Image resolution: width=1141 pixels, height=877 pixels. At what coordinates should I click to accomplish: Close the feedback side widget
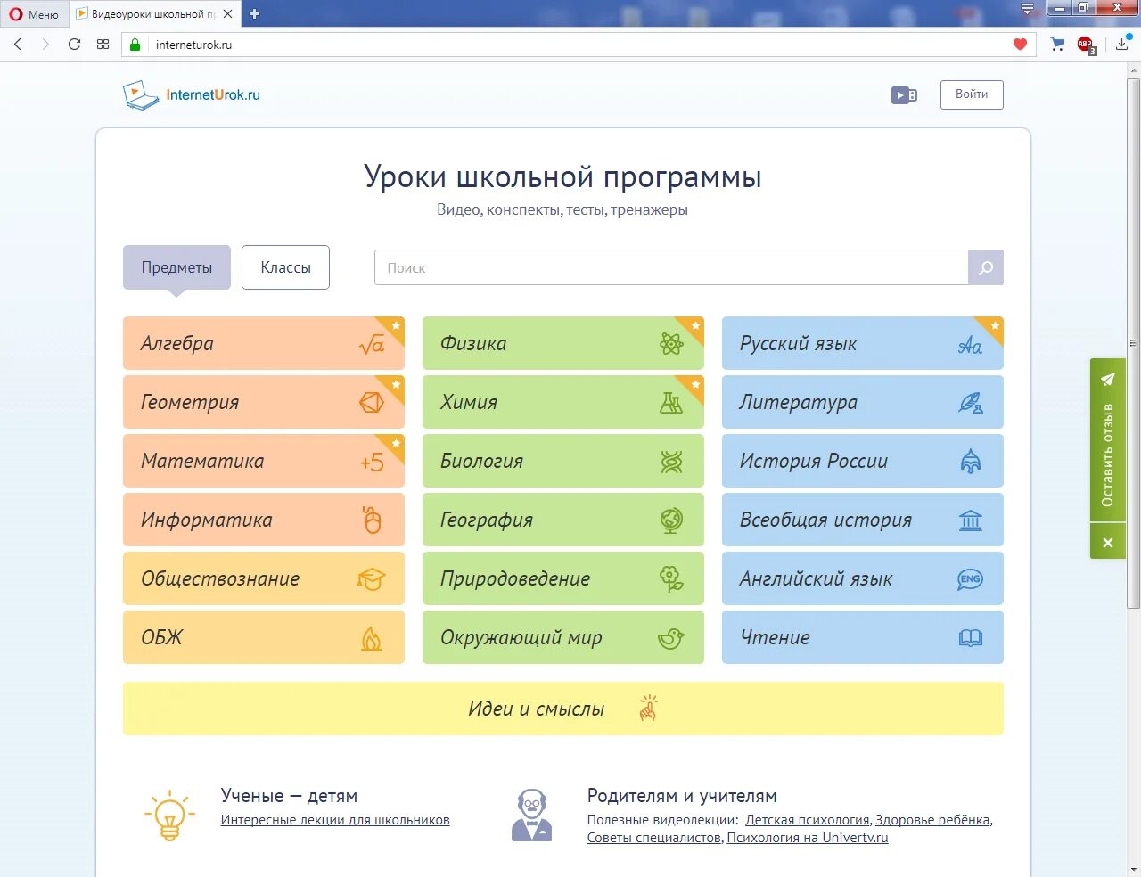[1107, 542]
